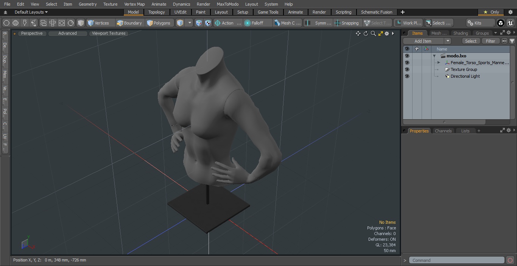This screenshot has height=266, width=517.
Task: Click the Boundary button
Action: tap(129, 23)
